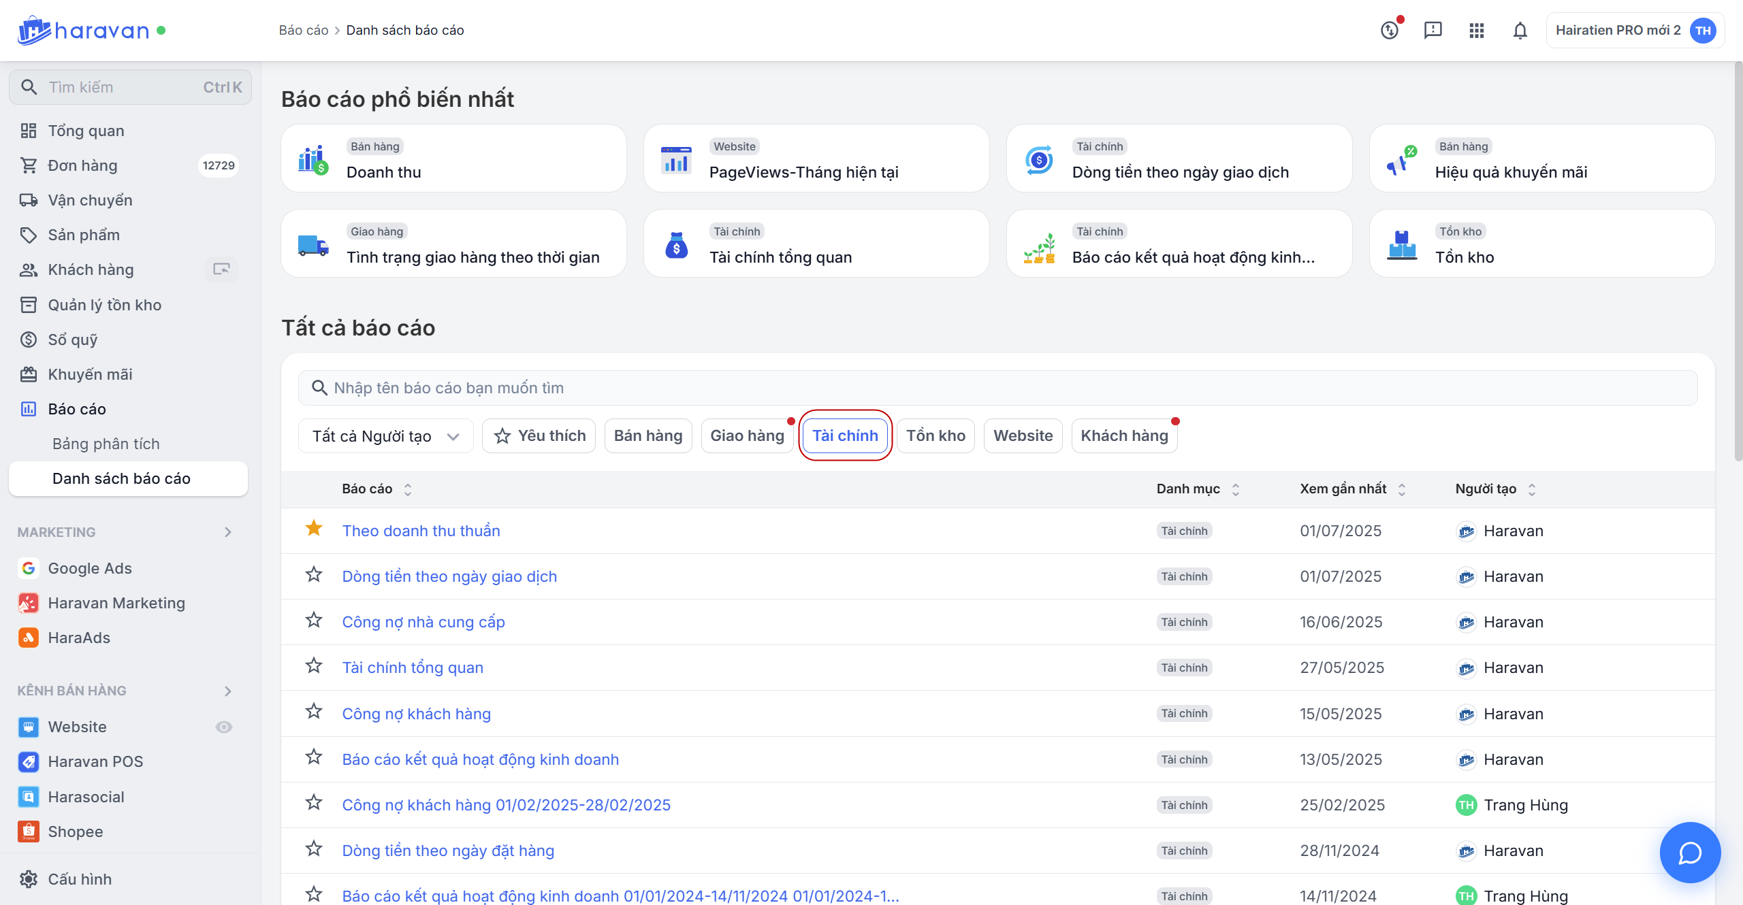Open the Tất cả Người tạo dropdown
Screen dimensions: 1743x905
pyautogui.click(x=385, y=436)
